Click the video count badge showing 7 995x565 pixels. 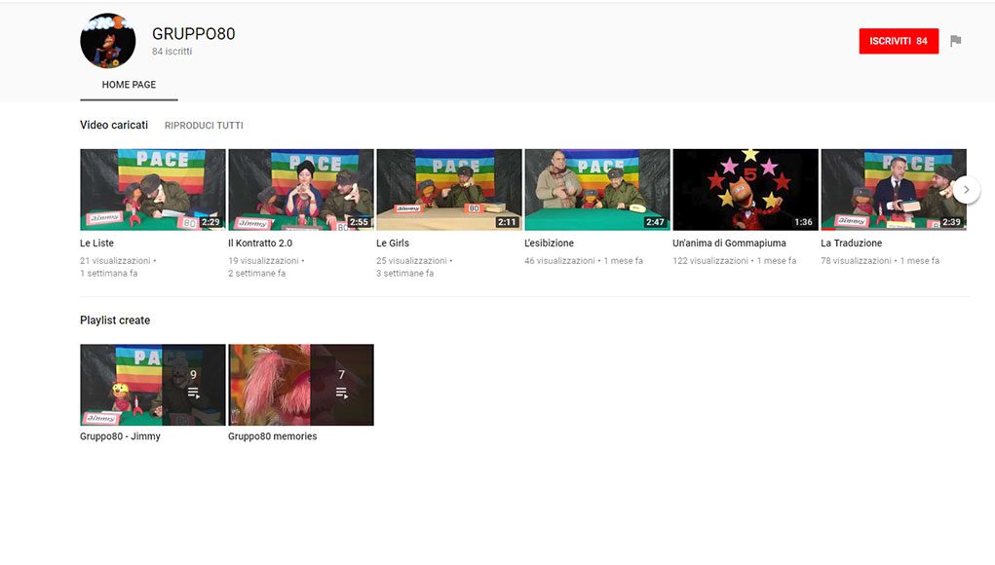(x=341, y=374)
